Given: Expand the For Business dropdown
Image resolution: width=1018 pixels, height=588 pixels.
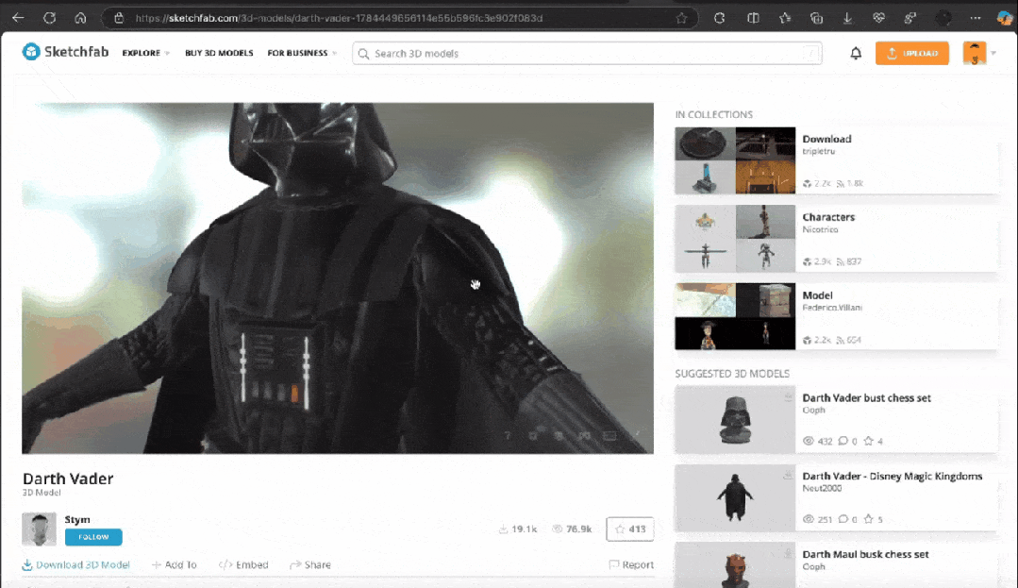Looking at the screenshot, I should coord(302,53).
